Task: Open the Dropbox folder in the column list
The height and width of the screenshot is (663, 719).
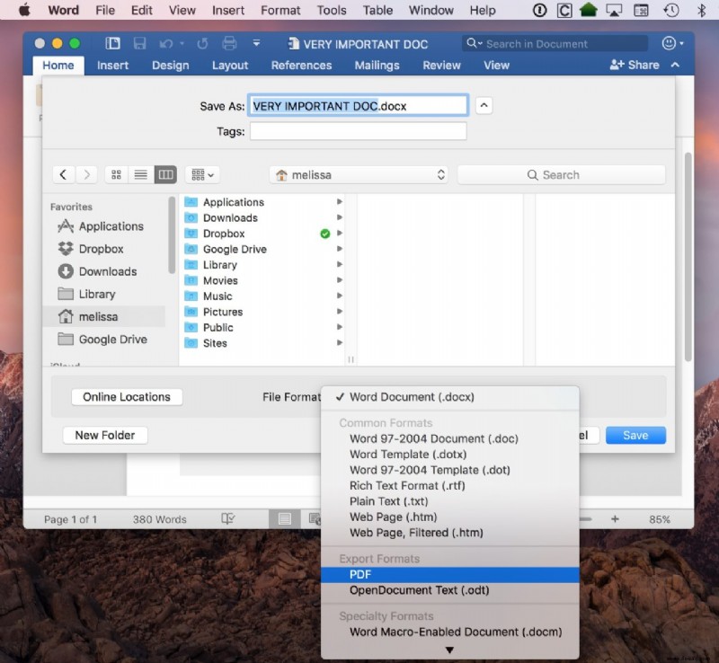Action: coord(262,234)
